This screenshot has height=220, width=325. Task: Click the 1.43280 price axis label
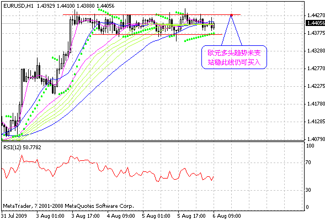[x=316, y=51]
